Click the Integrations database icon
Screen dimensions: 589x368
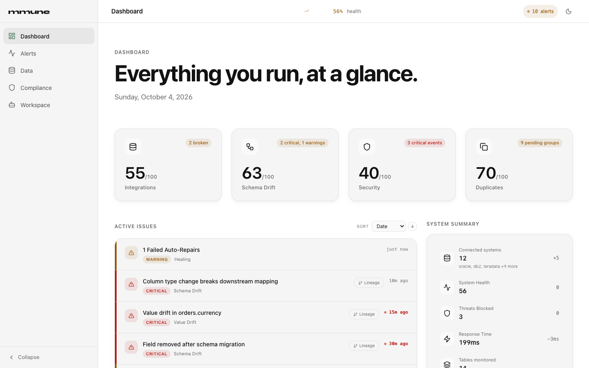click(133, 147)
